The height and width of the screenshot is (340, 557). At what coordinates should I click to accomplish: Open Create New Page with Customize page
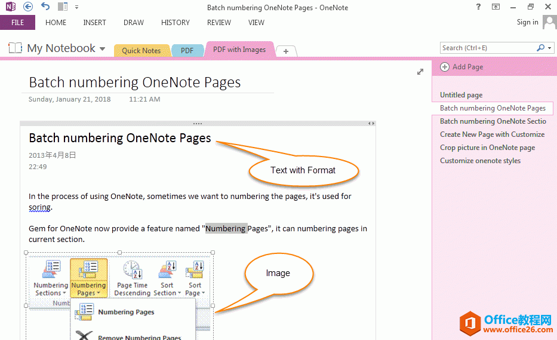pos(493,134)
